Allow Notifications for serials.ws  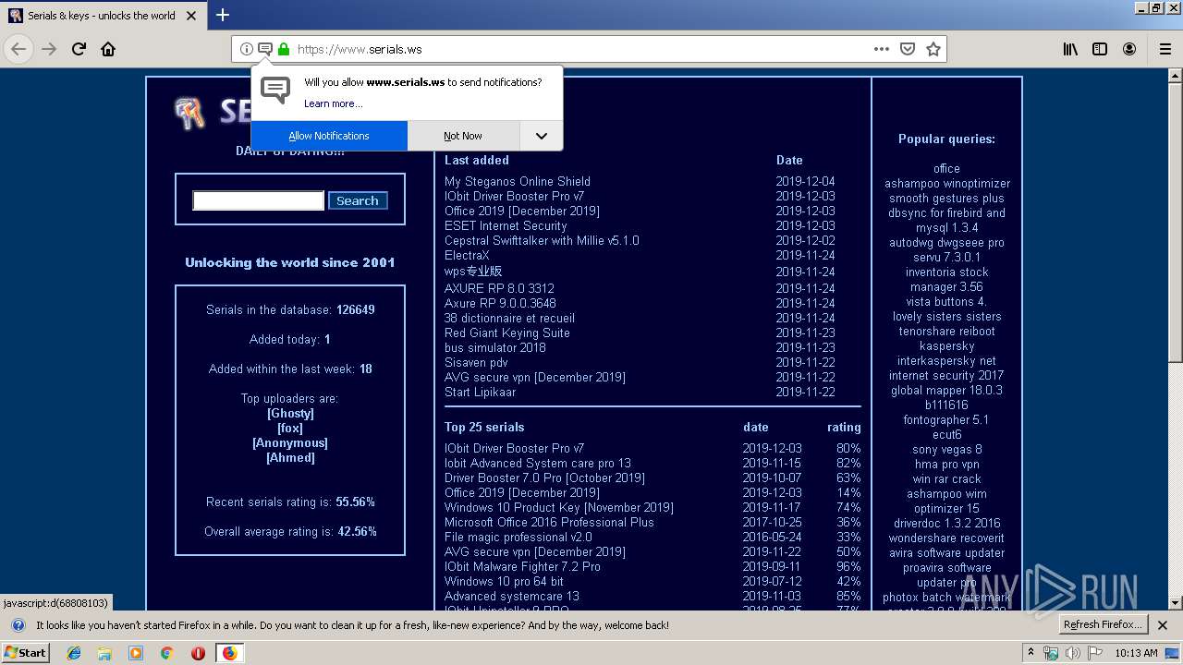[x=329, y=136]
